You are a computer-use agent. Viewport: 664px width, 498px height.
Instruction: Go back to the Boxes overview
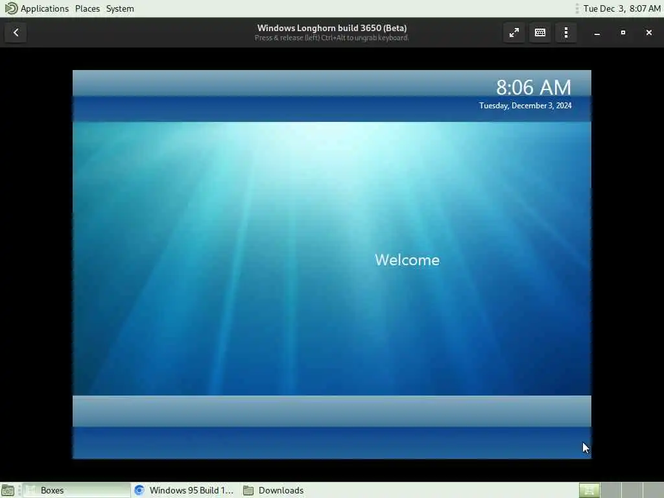point(16,32)
